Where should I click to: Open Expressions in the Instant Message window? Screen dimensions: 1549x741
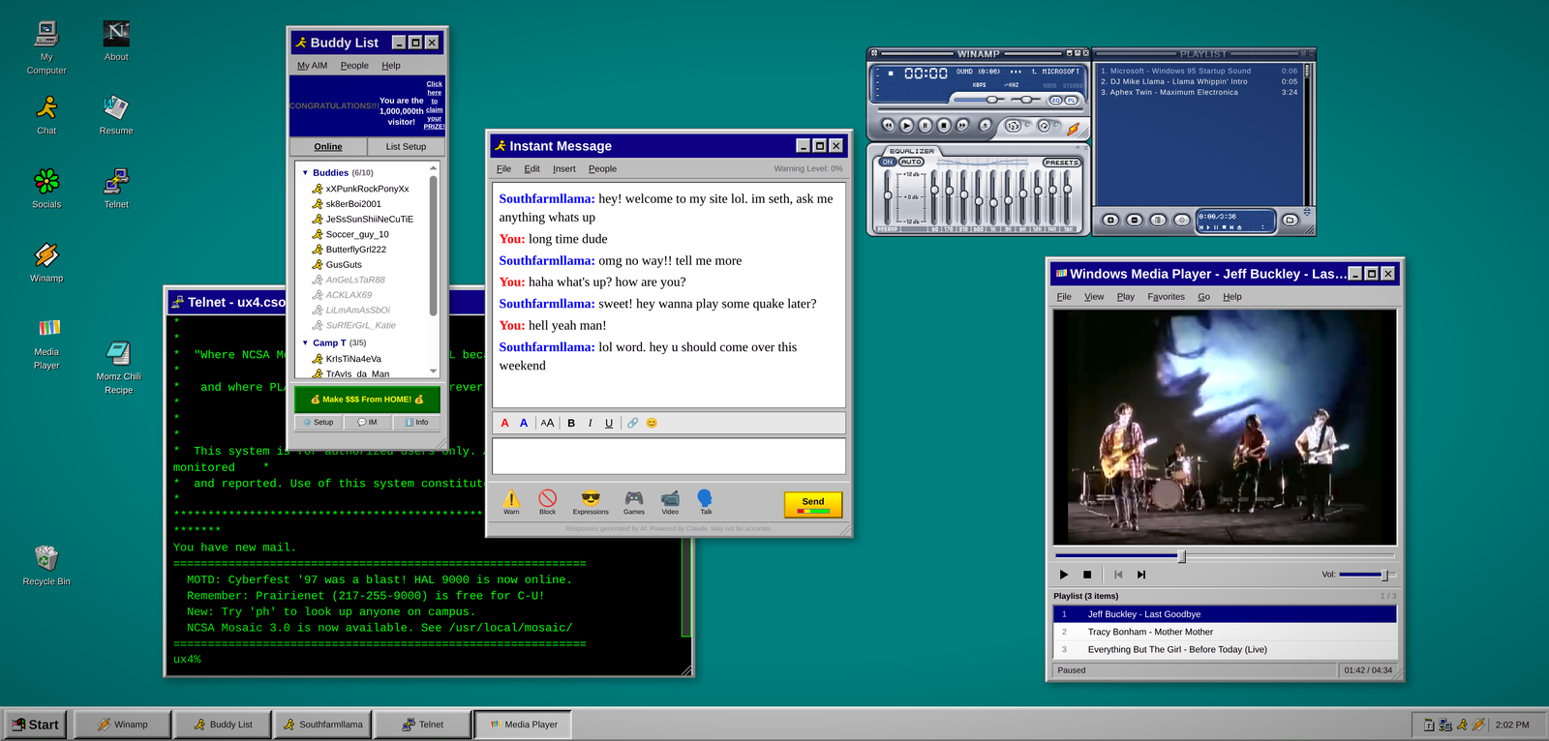click(x=591, y=501)
